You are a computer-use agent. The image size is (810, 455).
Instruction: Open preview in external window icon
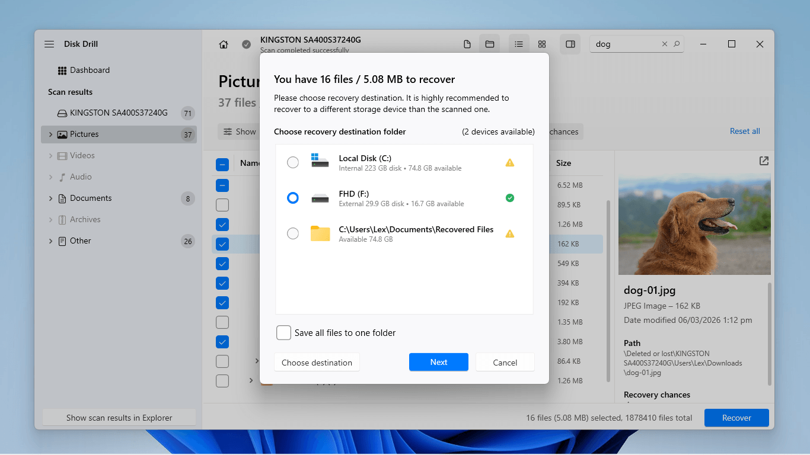coord(764,161)
